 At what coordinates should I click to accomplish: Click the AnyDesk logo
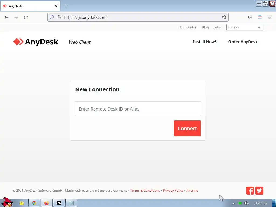click(x=36, y=42)
